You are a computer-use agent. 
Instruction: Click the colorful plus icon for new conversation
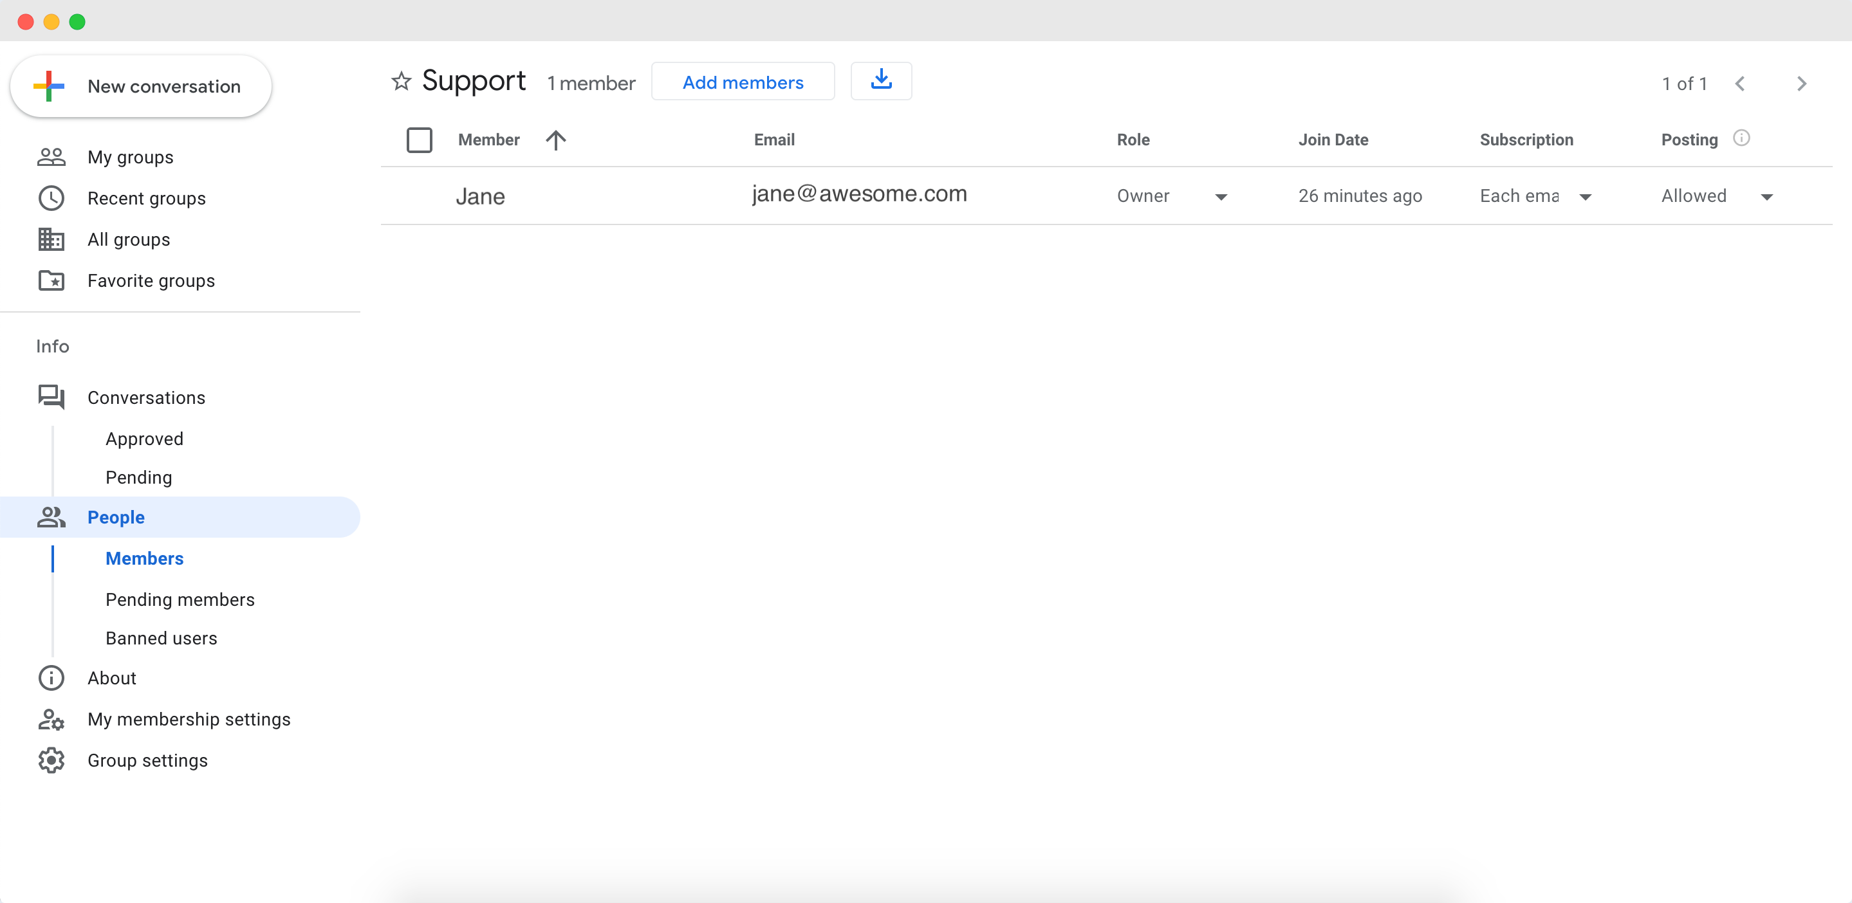[x=49, y=86]
